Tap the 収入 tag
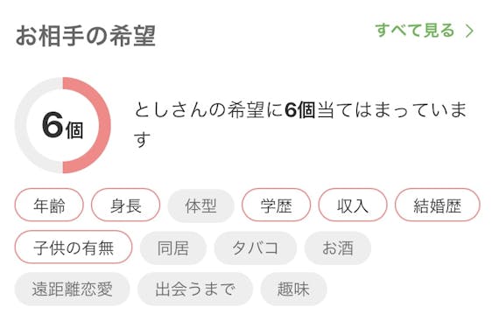The height and width of the screenshot is (321, 499). pos(353,205)
